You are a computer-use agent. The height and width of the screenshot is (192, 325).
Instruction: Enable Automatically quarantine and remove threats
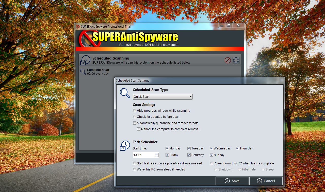coord(135,123)
